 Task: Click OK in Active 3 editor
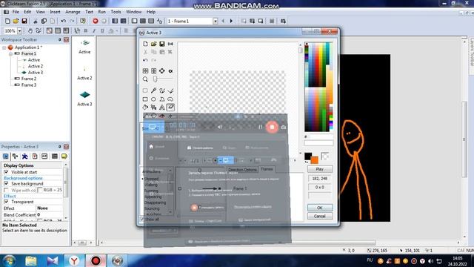[x=320, y=208]
